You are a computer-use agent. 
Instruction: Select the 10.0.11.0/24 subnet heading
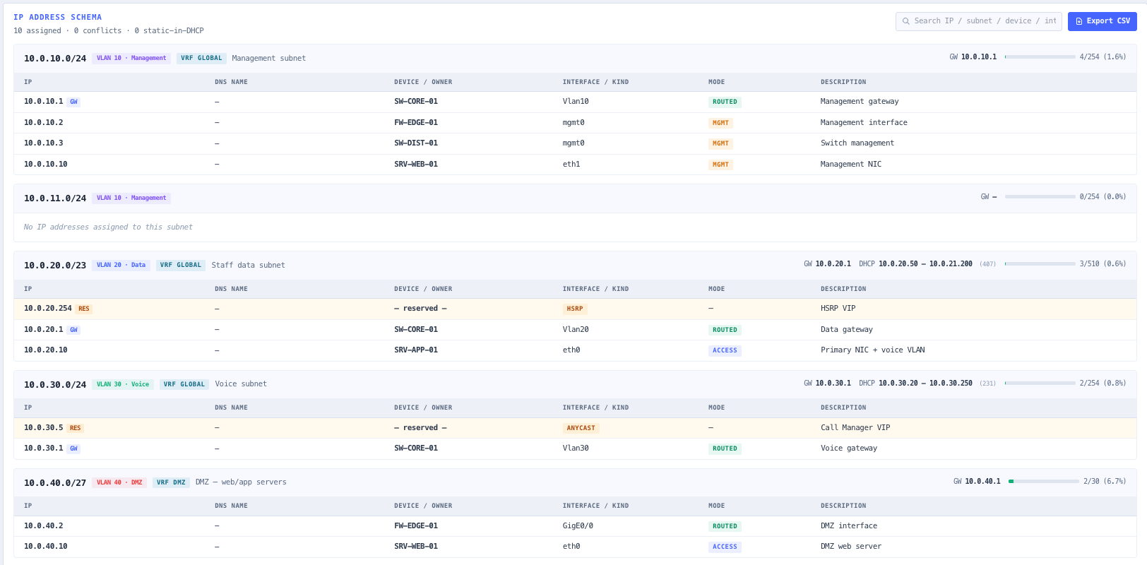[x=55, y=198]
